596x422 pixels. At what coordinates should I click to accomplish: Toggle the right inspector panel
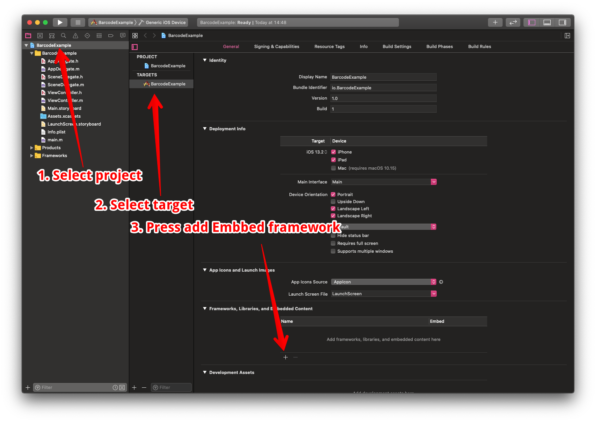562,22
